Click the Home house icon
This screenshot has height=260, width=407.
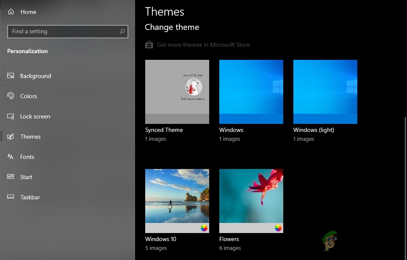click(11, 12)
